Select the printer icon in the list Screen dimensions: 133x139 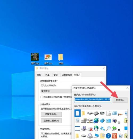pos(102,113)
